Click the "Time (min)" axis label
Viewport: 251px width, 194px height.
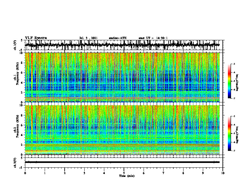[127, 176]
